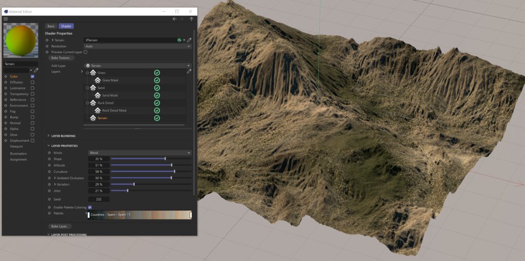Screen dimensions: 525x261
Task: Select the Grass Mask layer row
Action: [135, 80]
